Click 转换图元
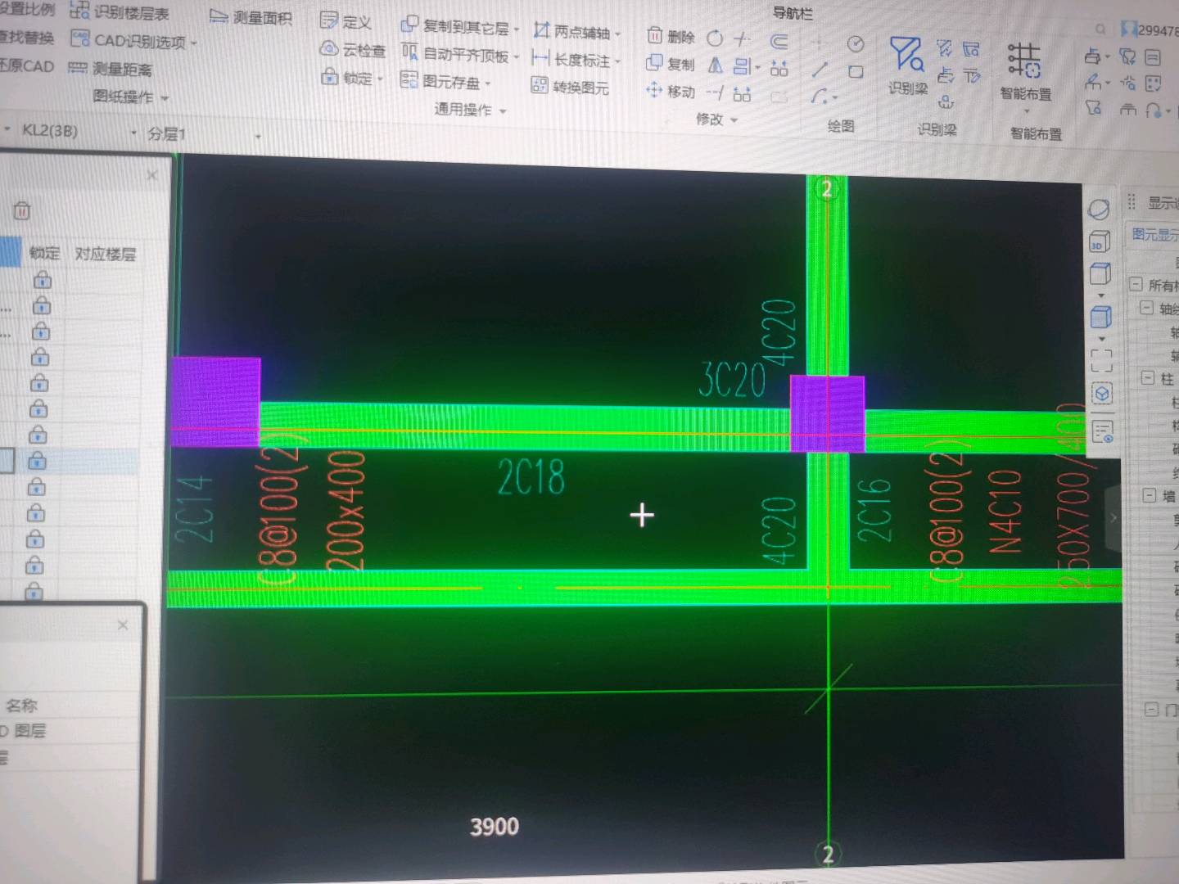 570,86
